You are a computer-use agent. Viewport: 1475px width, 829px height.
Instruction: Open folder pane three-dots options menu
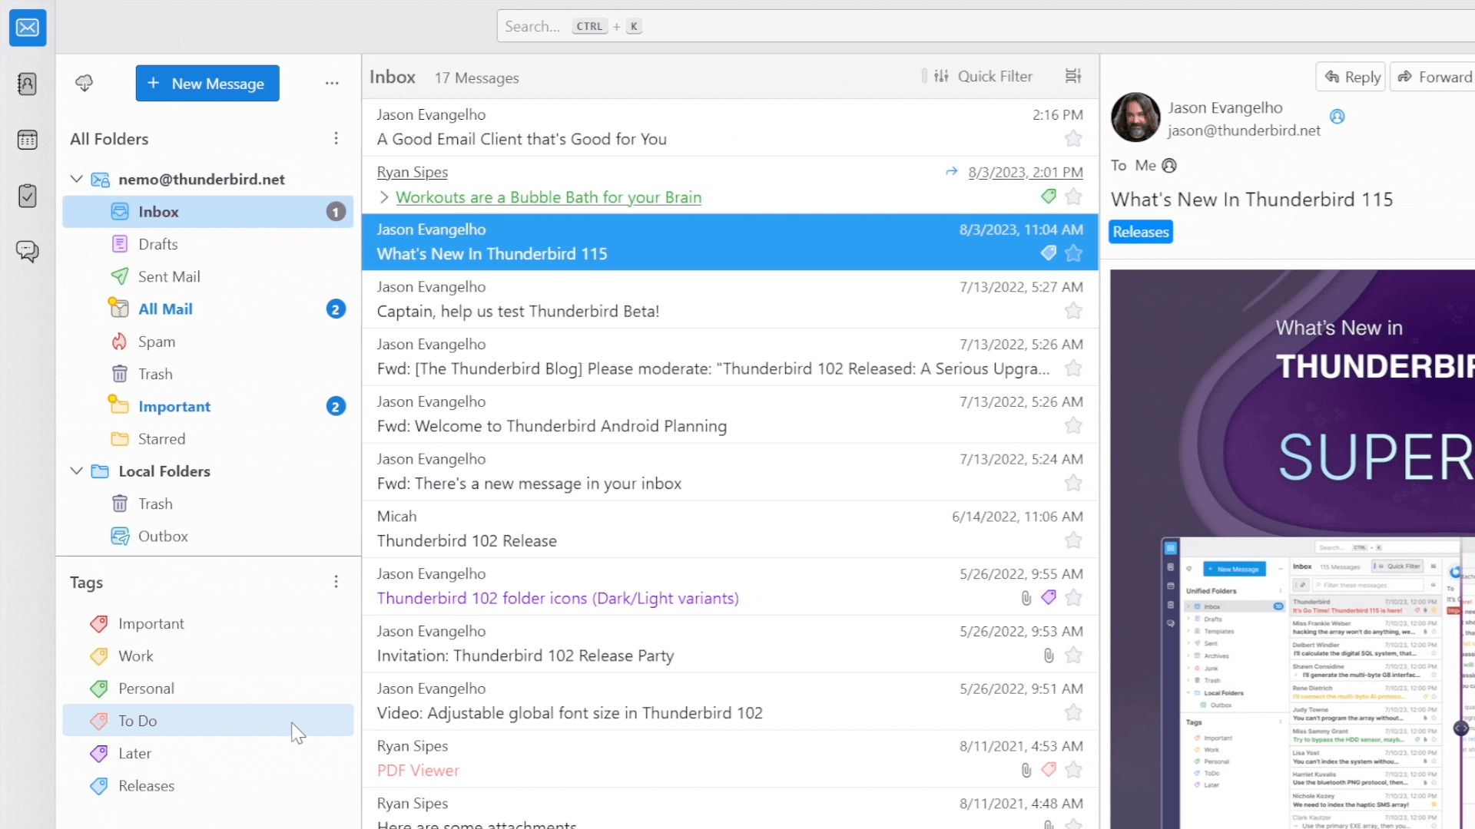[x=332, y=83]
